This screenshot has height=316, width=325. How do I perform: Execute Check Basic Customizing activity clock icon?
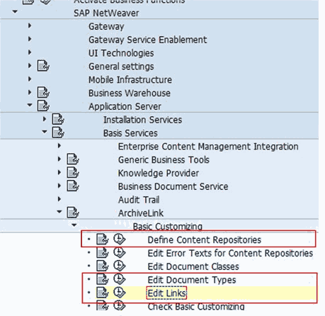coord(120,305)
